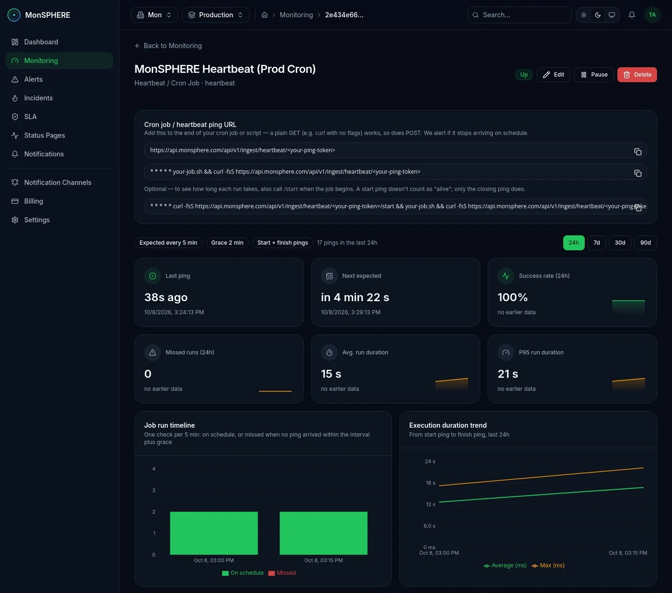Go to Status Pages in sidebar
Image resolution: width=672 pixels, height=593 pixels.
tap(60, 135)
